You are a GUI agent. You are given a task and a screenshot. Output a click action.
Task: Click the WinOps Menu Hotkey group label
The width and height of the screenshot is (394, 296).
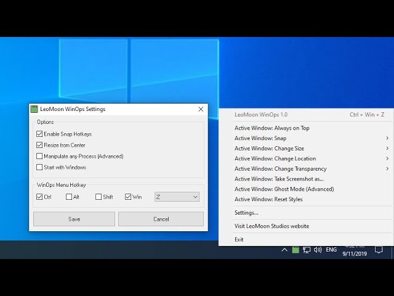[61, 185]
